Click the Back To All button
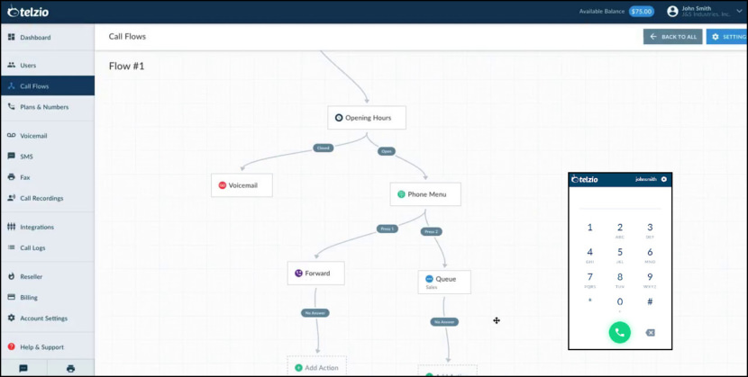748x377 pixels. (x=672, y=37)
